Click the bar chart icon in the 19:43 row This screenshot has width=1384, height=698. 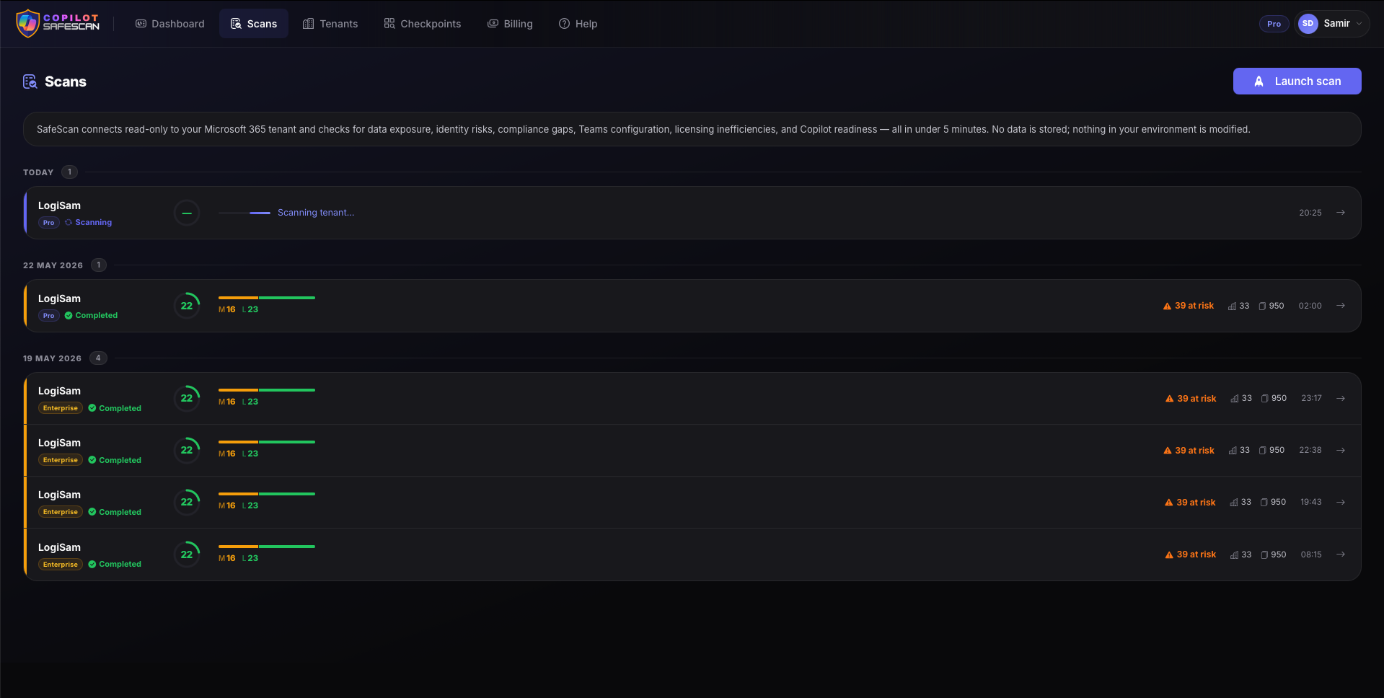1234,502
